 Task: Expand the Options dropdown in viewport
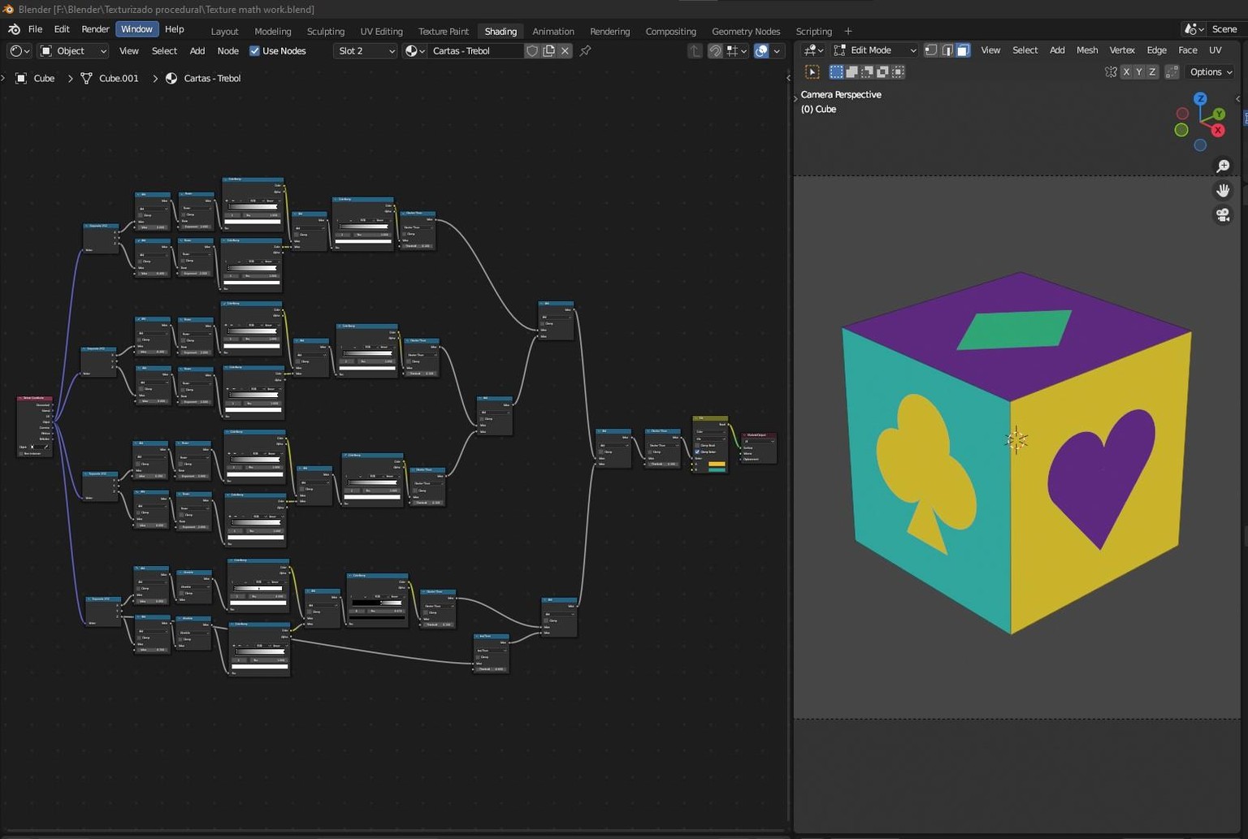1211,72
